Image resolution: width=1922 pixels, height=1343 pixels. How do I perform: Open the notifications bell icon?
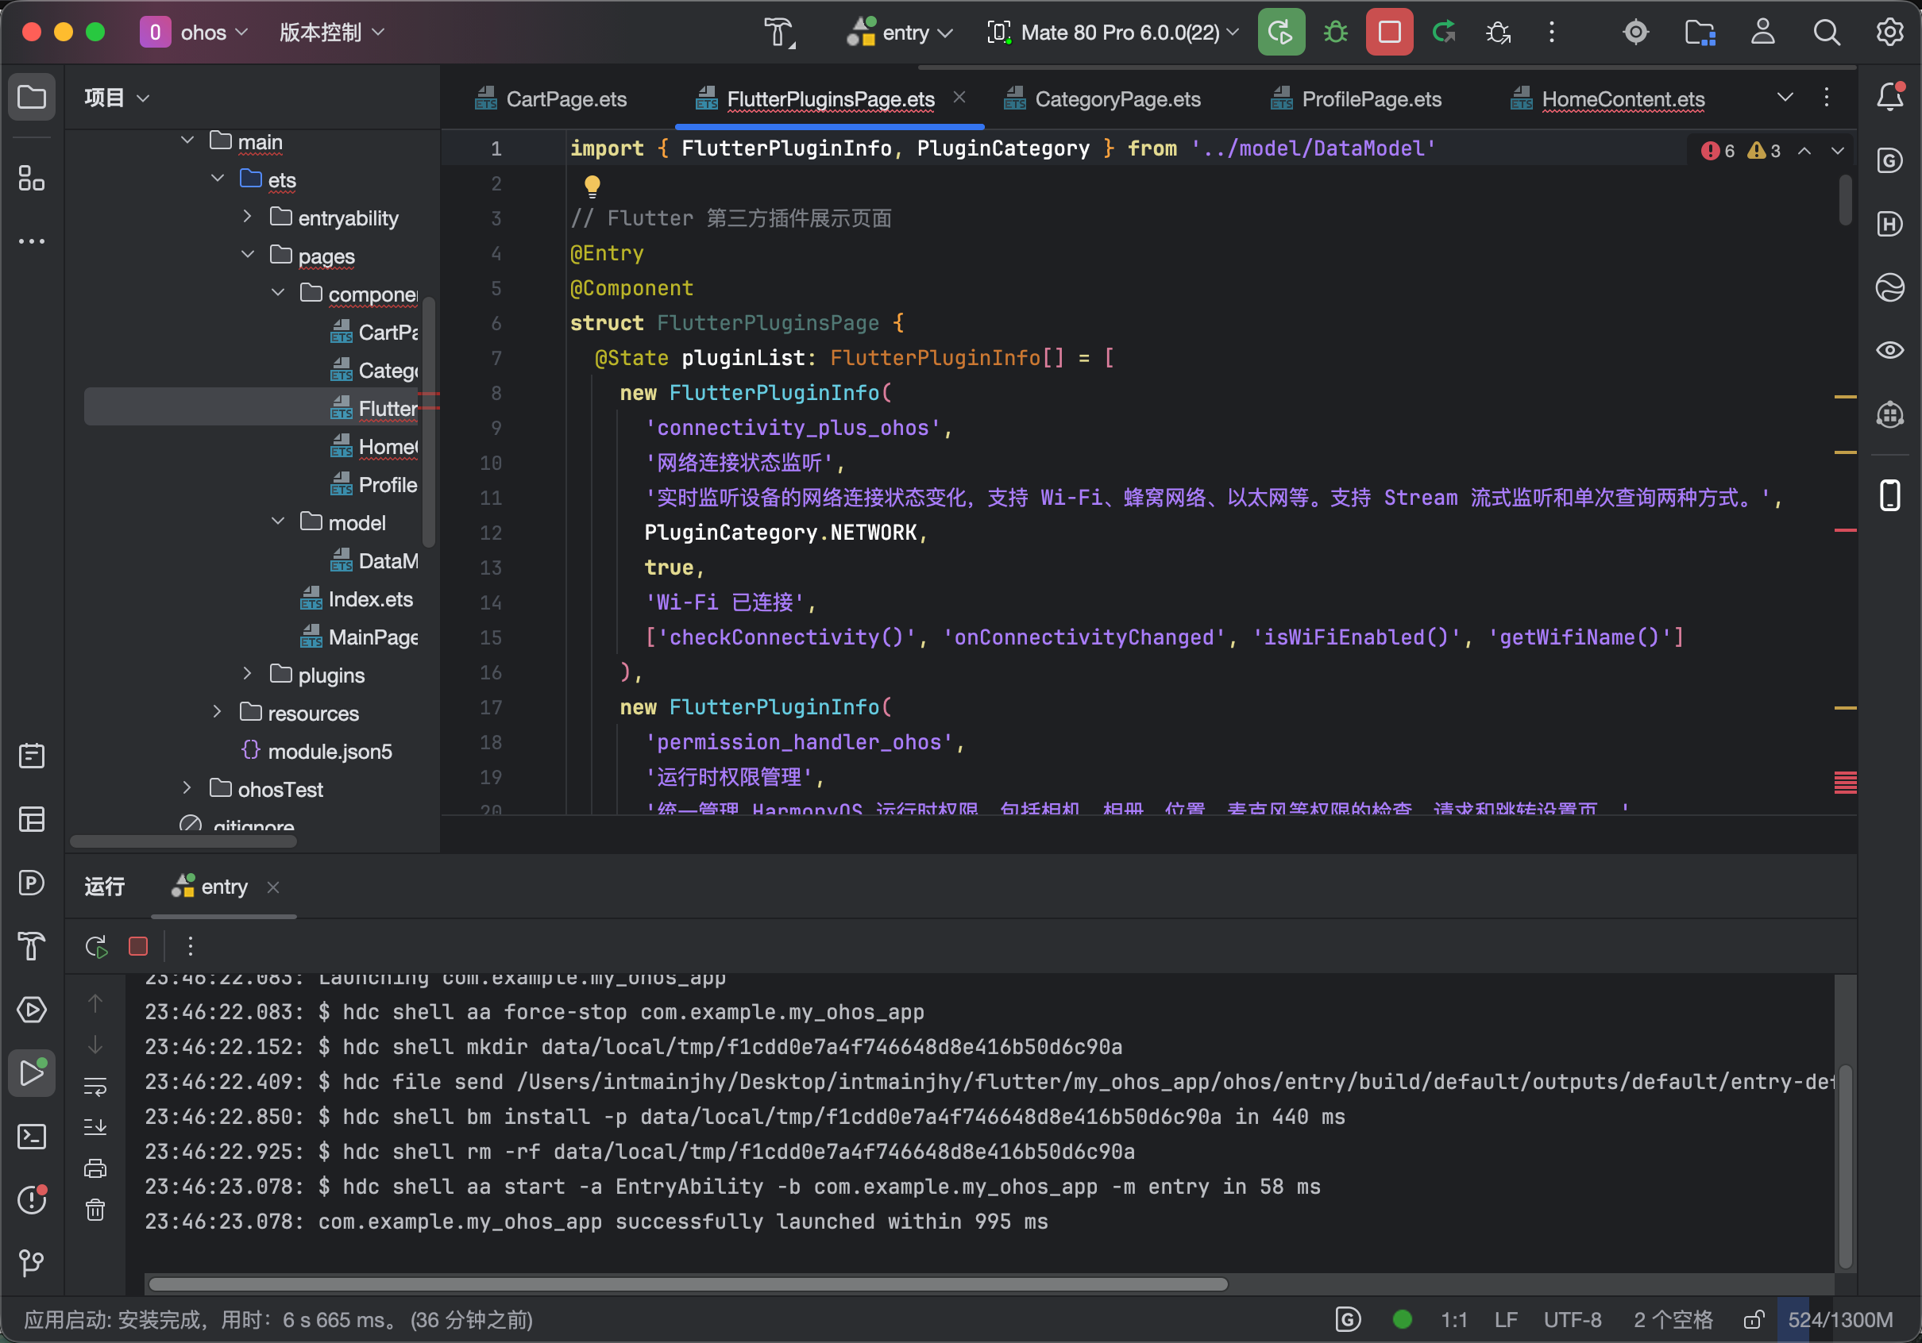click(x=1889, y=97)
